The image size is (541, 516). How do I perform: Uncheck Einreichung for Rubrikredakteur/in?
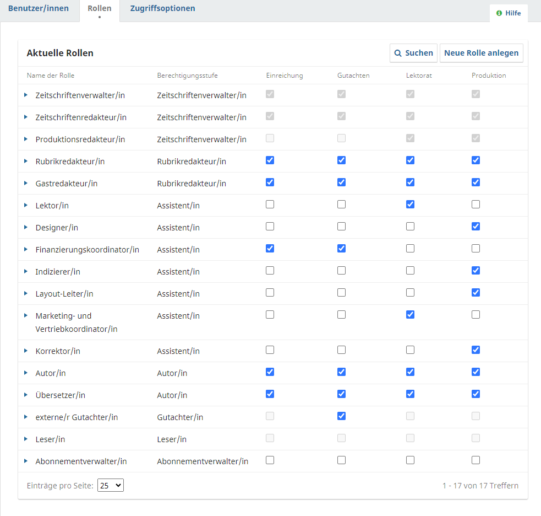[270, 160]
